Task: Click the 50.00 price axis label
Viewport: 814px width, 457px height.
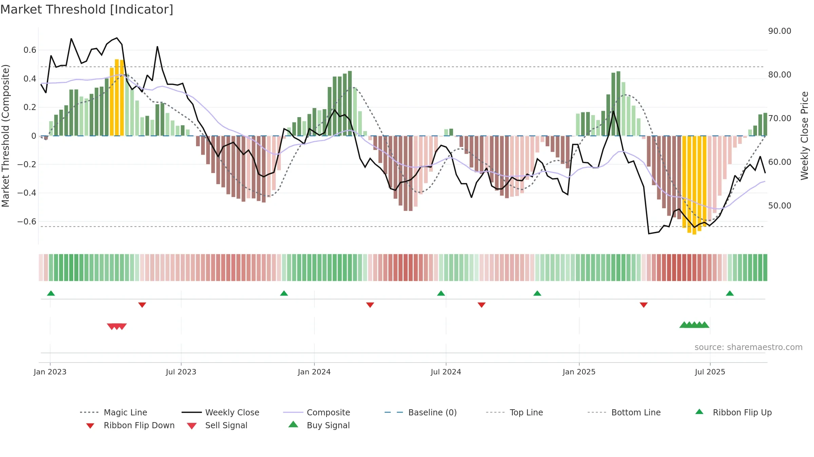Action: tap(779, 205)
